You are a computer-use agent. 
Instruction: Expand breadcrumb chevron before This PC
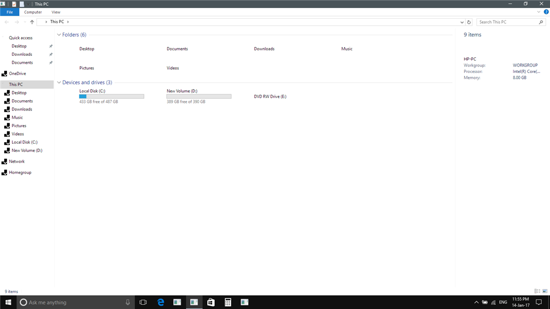(46, 21)
